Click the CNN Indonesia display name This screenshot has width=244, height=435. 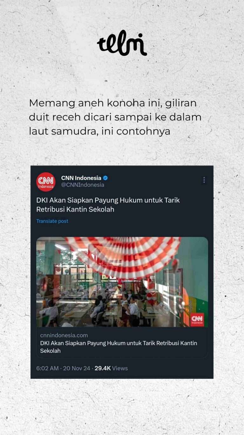pyautogui.click(x=81, y=178)
